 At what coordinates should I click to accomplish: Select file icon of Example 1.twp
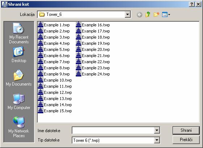pos(41,25)
